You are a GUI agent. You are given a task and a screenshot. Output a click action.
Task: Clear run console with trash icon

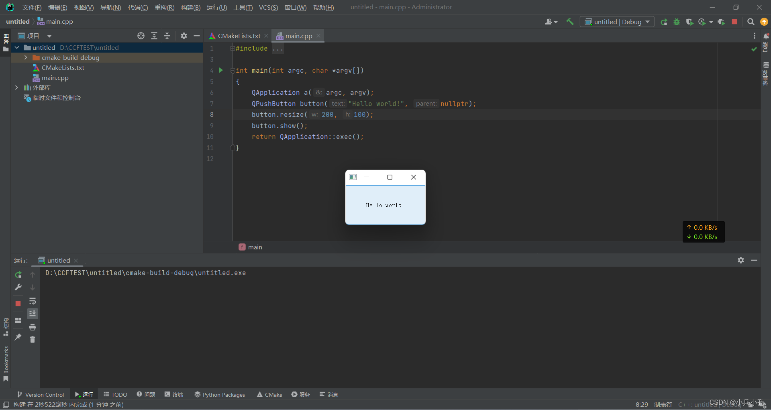(x=33, y=340)
